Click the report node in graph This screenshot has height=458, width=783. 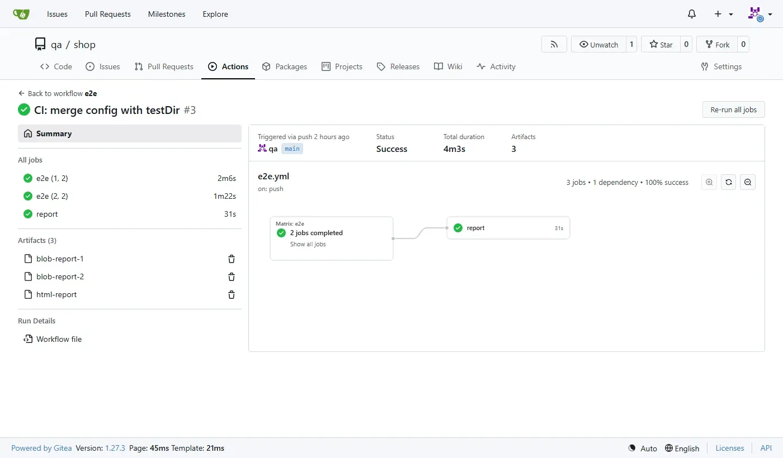(508, 228)
